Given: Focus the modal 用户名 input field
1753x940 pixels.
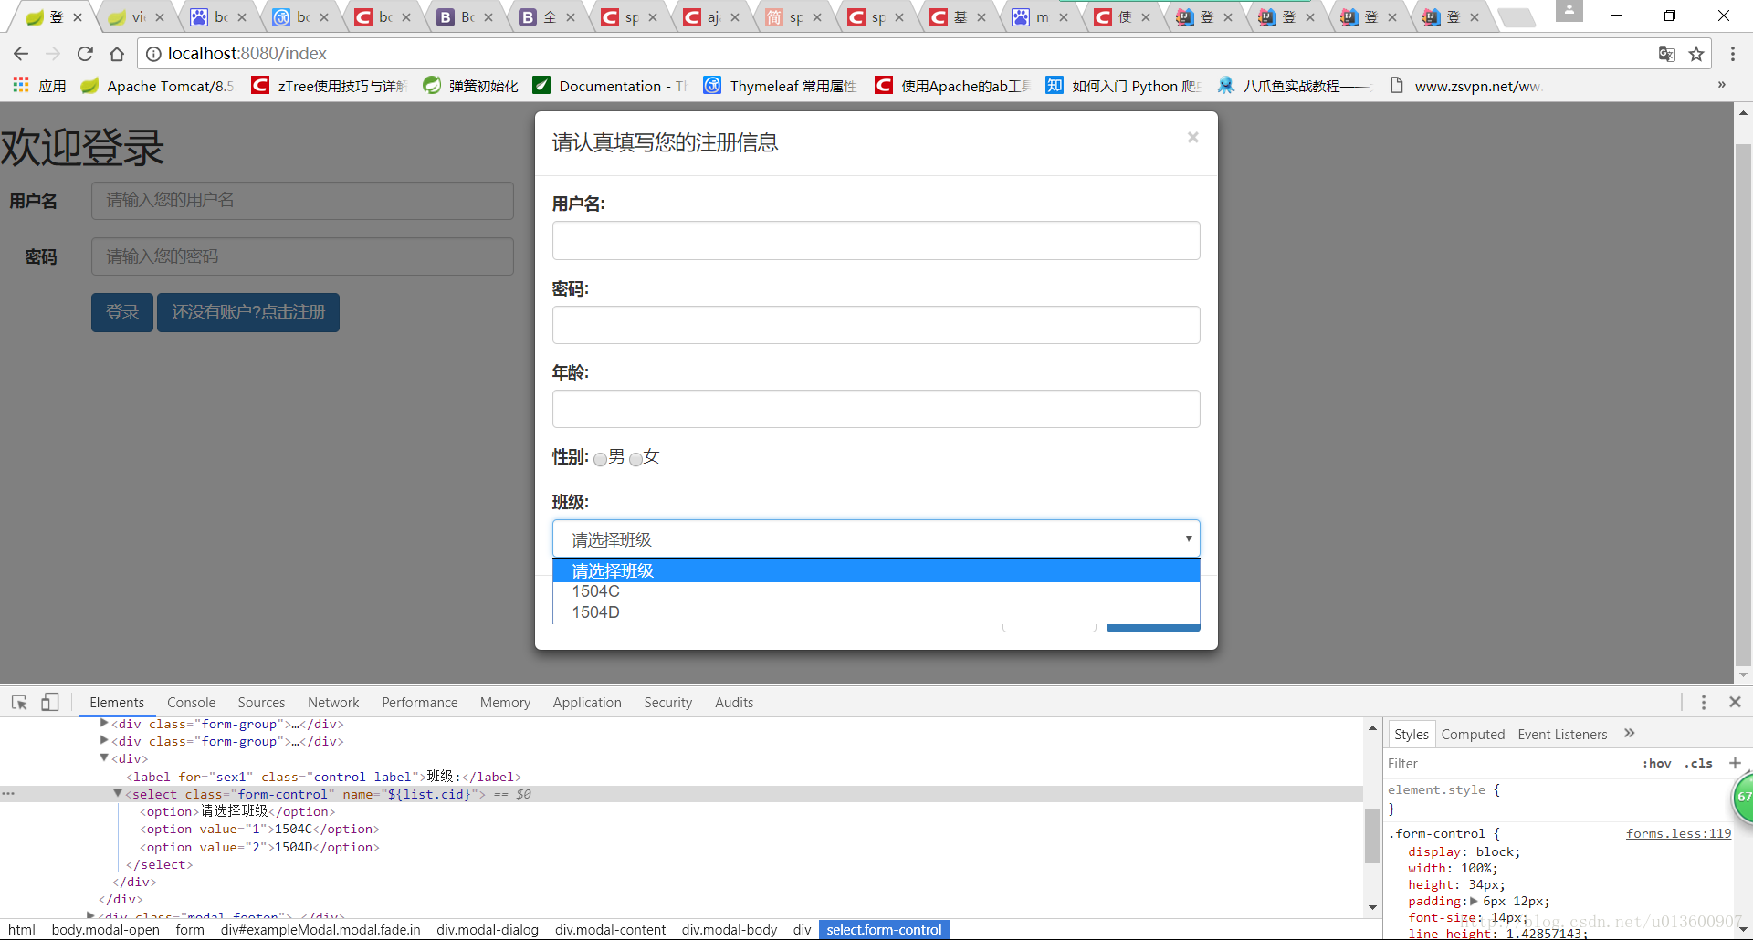Looking at the screenshot, I should (x=876, y=240).
